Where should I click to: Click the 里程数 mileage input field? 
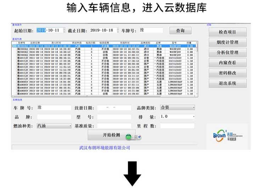click(177, 126)
